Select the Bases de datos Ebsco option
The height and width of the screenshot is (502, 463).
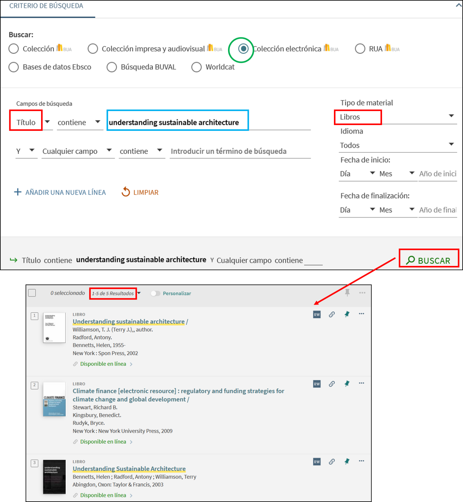(14, 67)
